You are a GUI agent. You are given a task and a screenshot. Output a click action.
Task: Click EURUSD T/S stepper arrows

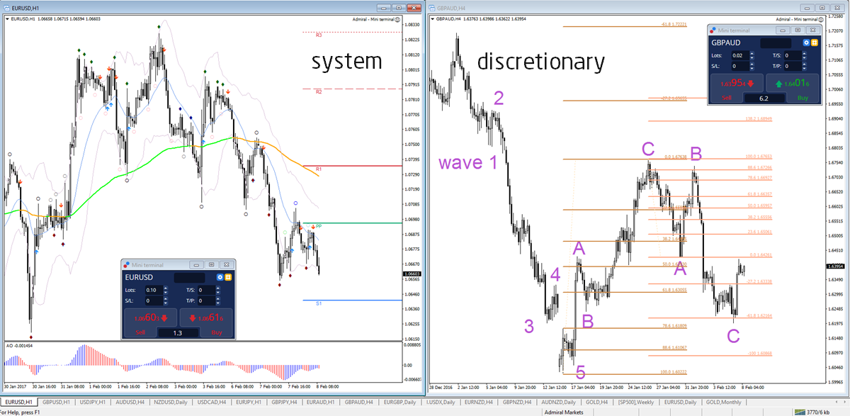point(218,290)
